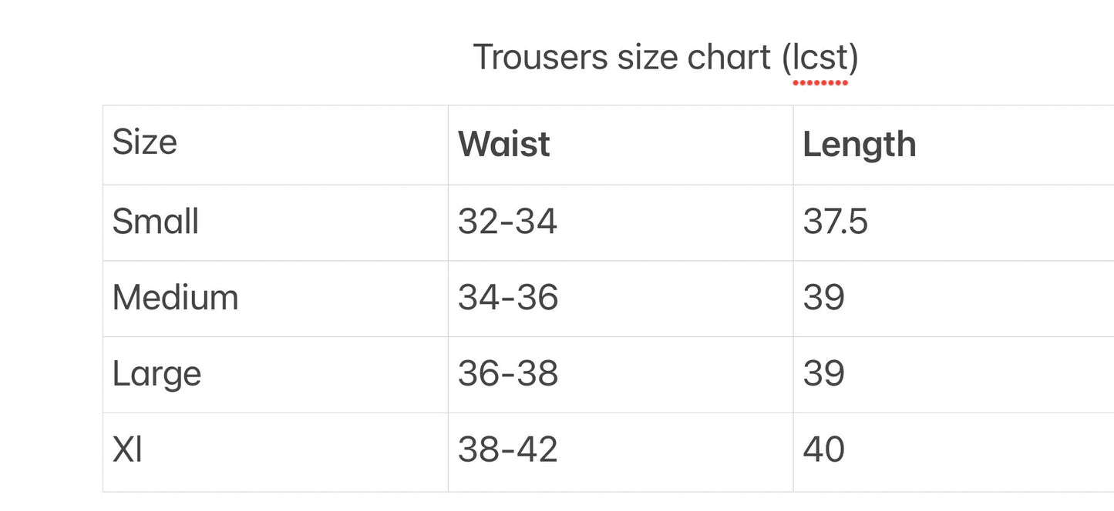Click the 37.5 length cell
This screenshot has height=511, width=1114.
pos(835,222)
